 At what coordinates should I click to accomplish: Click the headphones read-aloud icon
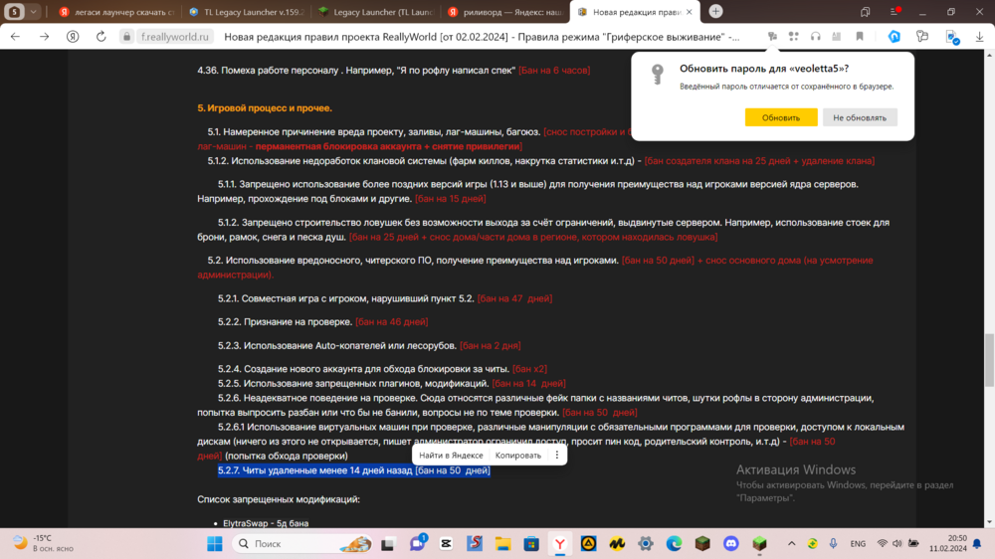[x=816, y=37]
